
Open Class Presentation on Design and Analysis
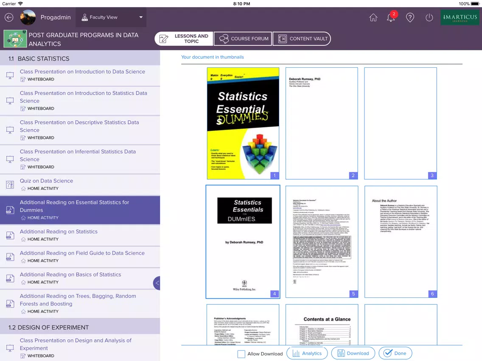(80, 348)
